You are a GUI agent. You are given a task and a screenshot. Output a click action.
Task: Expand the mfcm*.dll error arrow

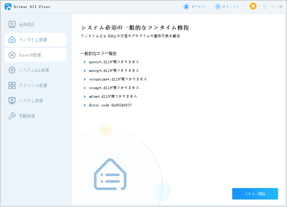coord(85,96)
